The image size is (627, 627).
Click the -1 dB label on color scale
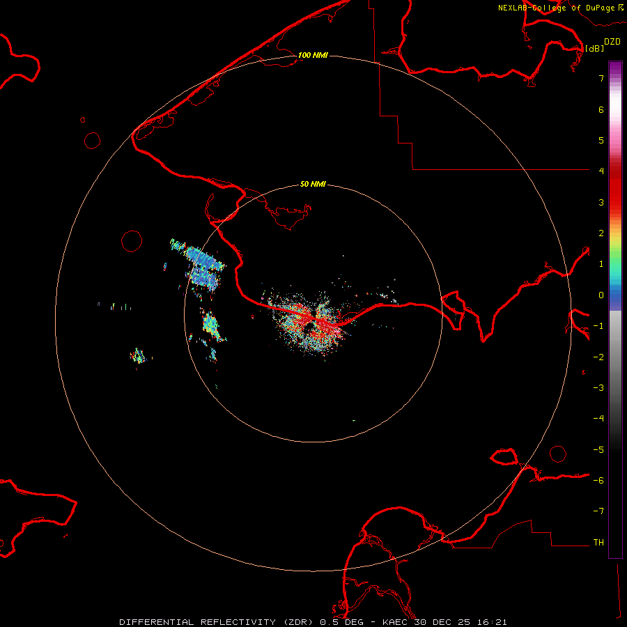pyautogui.click(x=598, y=326)
